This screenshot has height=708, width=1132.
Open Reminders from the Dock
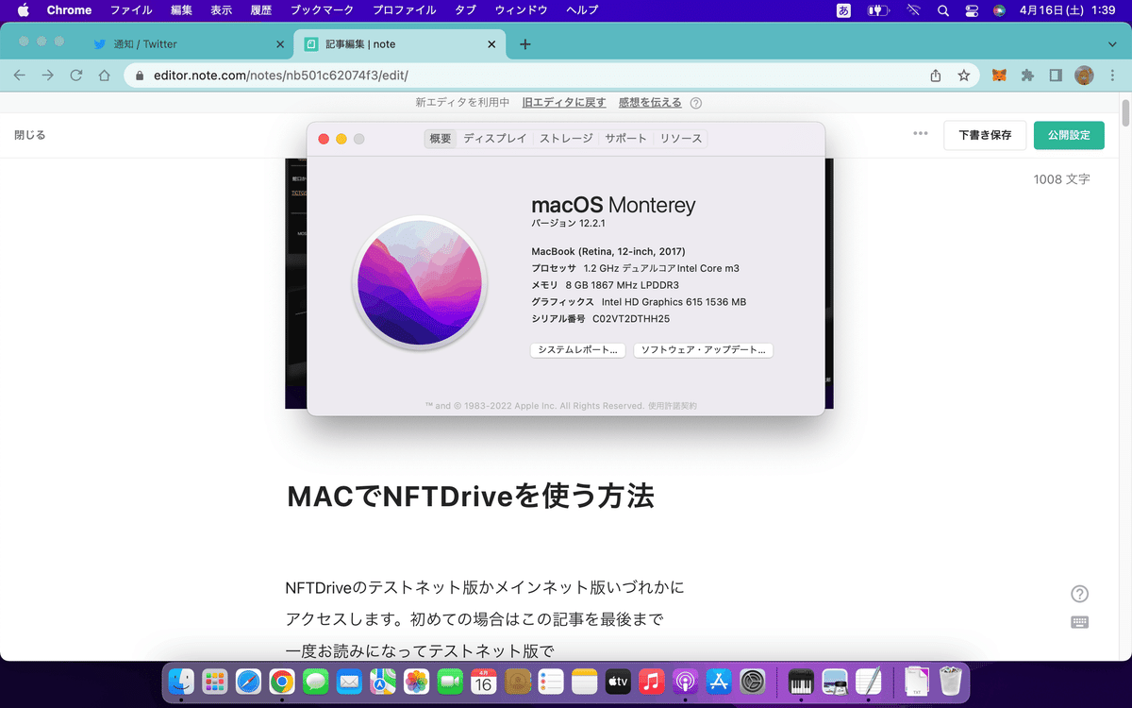pos(552,682)
